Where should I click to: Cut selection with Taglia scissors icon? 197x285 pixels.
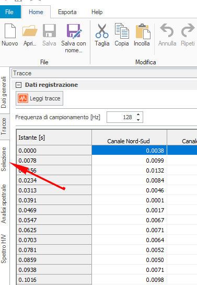pos(102,31)
